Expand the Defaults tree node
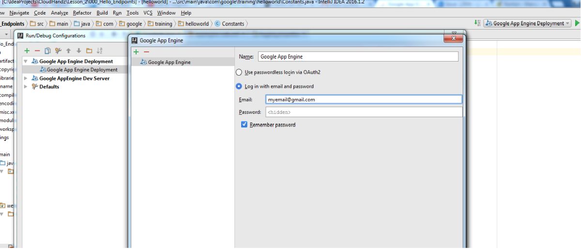Viewport: 581px width, 250px height. (x=26, y=87)
